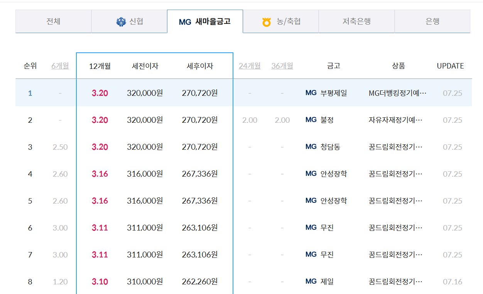Click the 농/축협 medal icon
This screenshot has width=483, height=294.
(267, 22)
